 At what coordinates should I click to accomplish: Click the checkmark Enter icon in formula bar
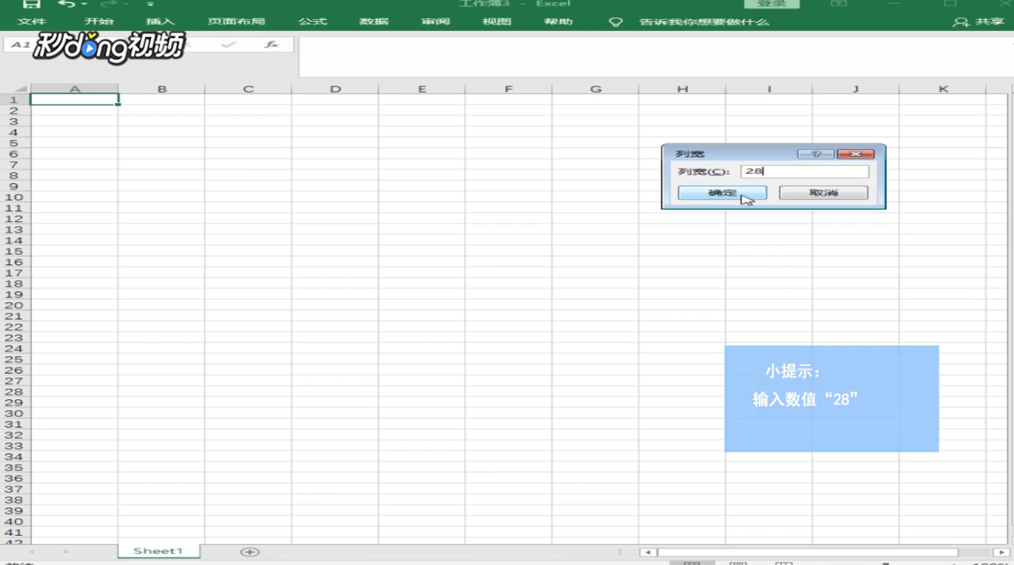click(229, 45)
